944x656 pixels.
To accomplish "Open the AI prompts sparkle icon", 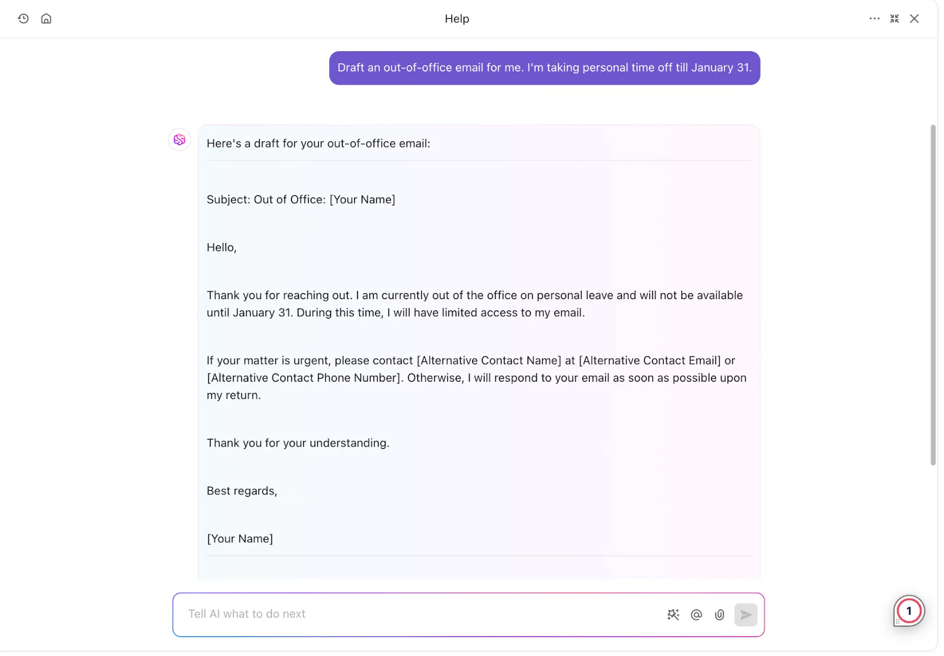I will (x=673, y=615).
